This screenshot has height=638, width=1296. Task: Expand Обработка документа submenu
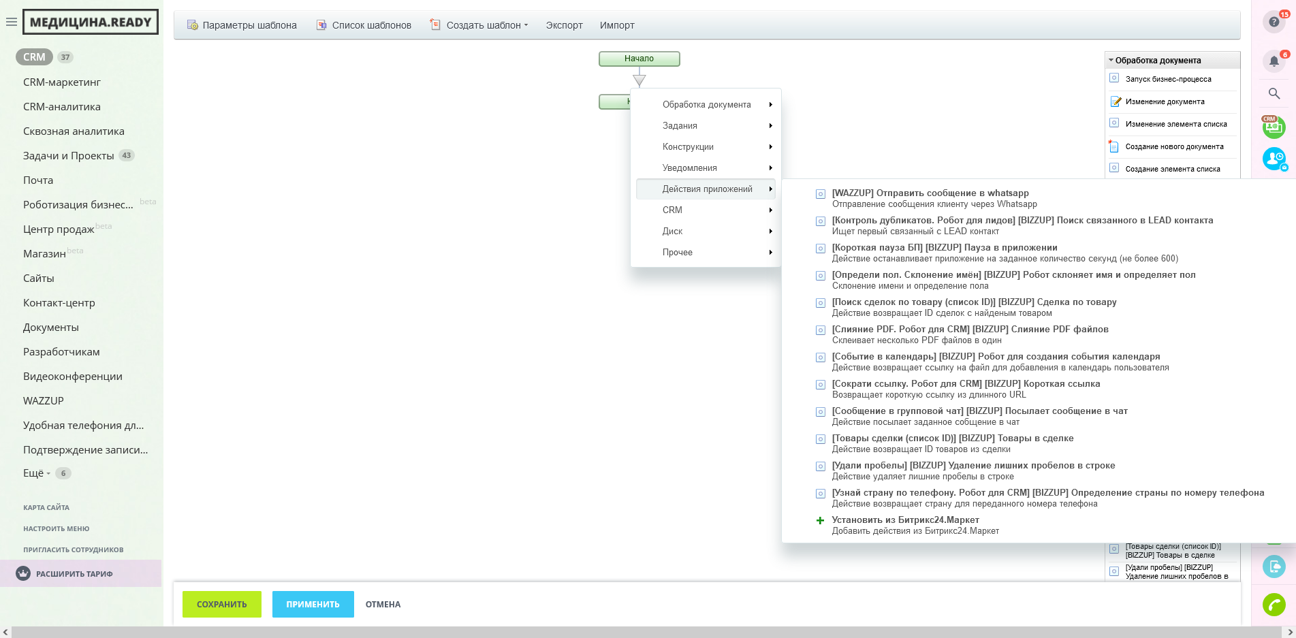tap(706, 104)
